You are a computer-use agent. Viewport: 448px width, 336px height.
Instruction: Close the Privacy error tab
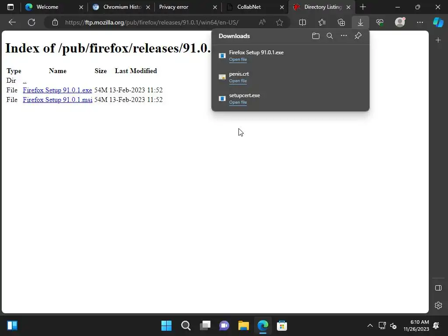click(215, 7)
